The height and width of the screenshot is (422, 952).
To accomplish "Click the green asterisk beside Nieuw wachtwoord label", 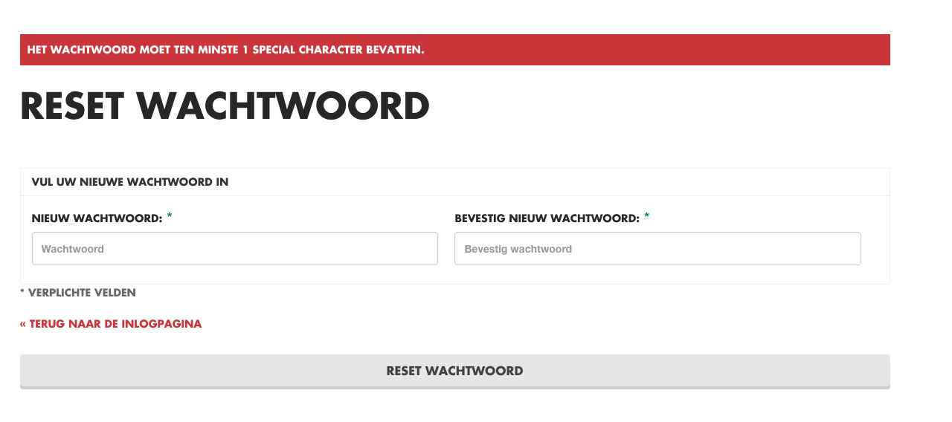I will click(x=170, y=216).
